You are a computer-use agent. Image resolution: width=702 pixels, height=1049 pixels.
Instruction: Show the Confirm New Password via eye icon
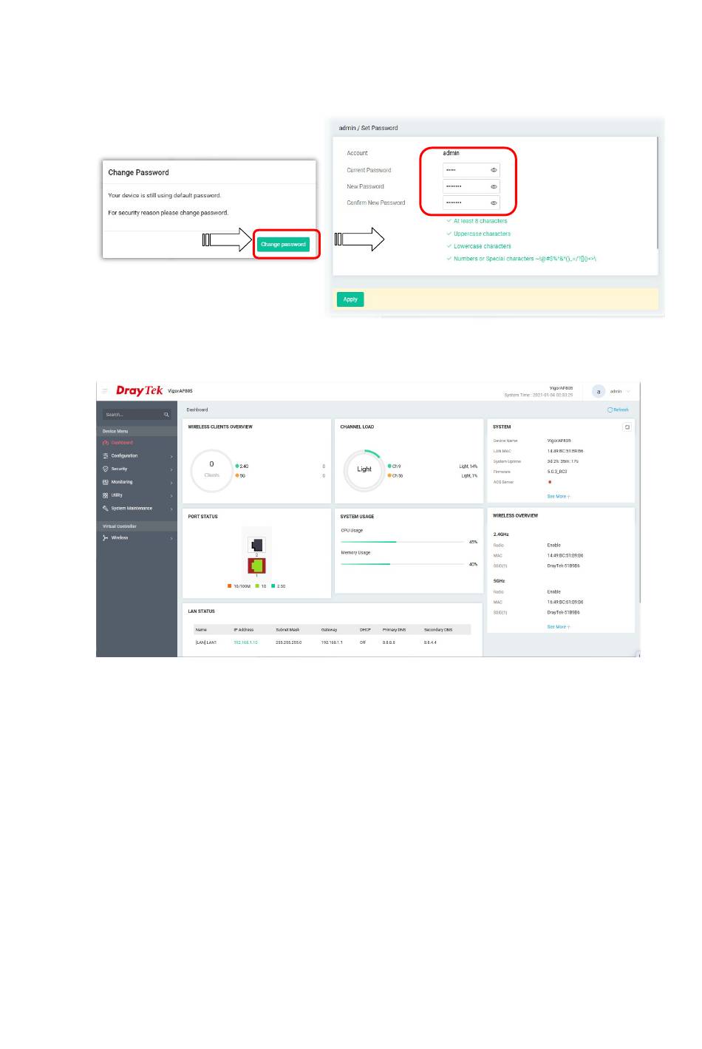[x=494, y=203]
